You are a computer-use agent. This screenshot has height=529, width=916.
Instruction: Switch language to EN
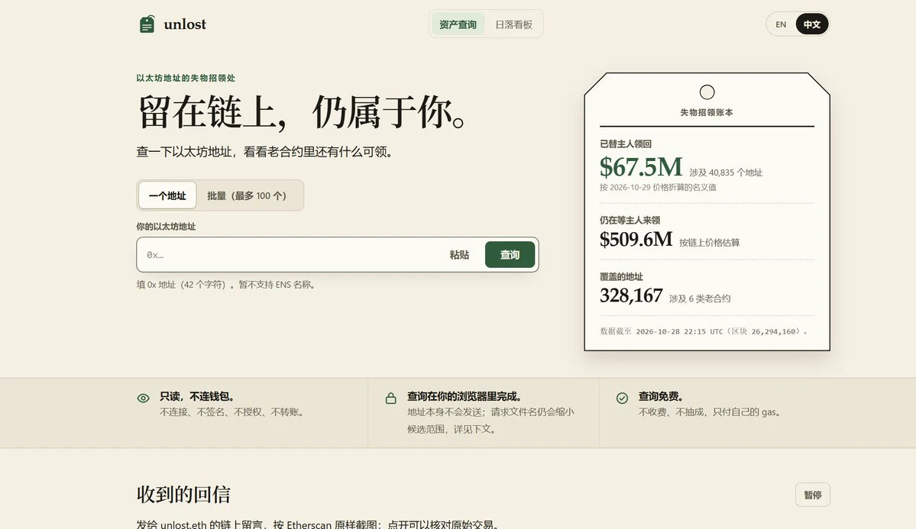coord(781,24)
